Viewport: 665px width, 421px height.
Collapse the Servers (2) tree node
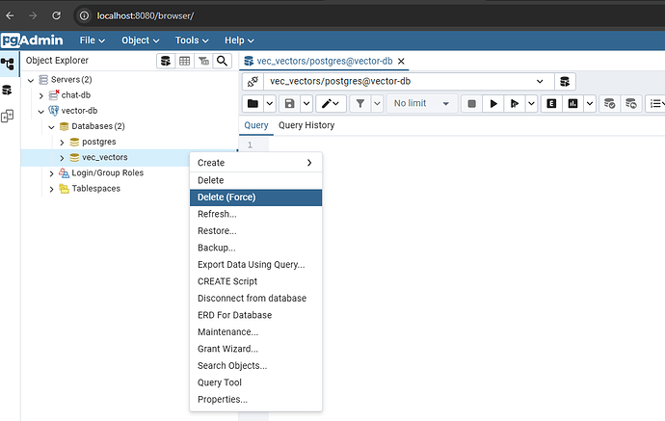(31, 80)
